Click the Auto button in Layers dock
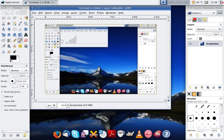 click(x=220, y=13)
